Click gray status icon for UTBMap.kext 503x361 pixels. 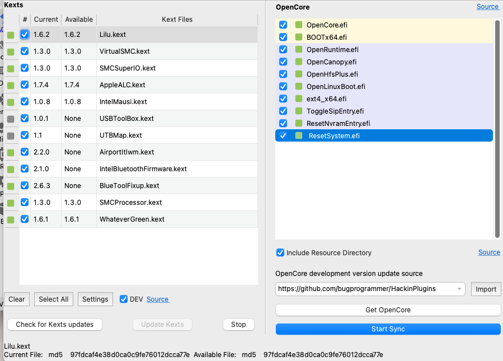11,136
